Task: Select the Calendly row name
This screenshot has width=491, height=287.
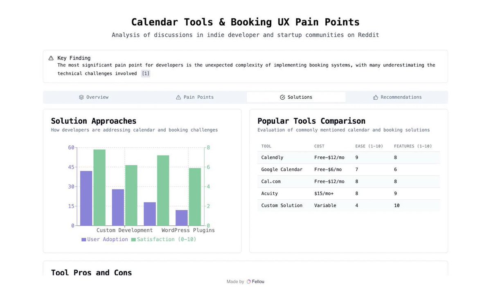Action: [273, 158]
